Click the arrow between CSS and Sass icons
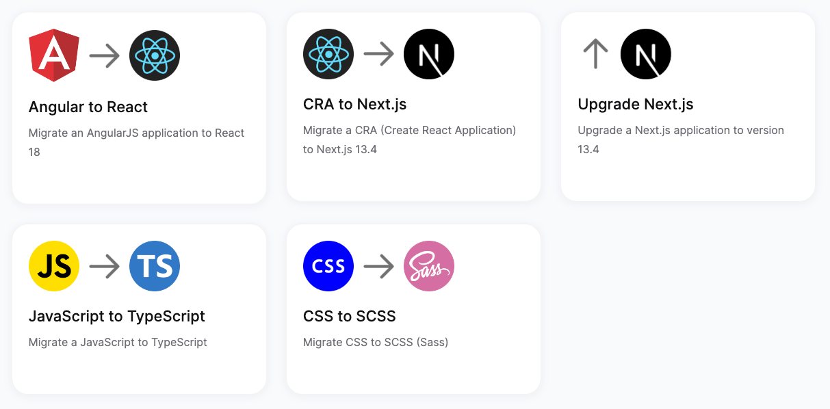The height and width of the screenshot is (409, 830). coord(378,265)
